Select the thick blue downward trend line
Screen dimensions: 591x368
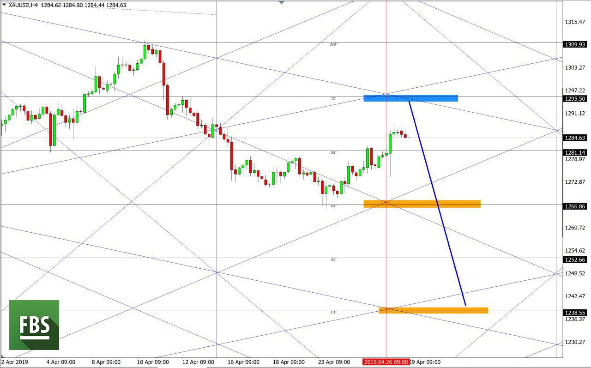[437, 203]
